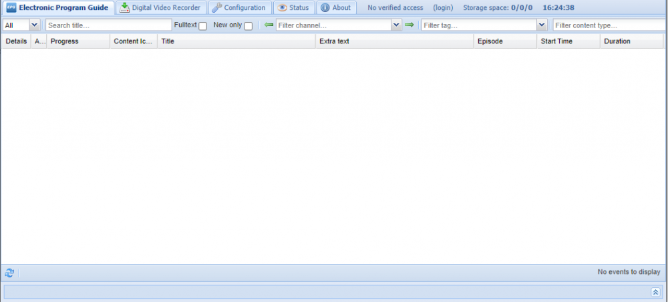The image size is (668, 302).
Task: Enable the Fulltext checkbox
Action: pos(203,26)
